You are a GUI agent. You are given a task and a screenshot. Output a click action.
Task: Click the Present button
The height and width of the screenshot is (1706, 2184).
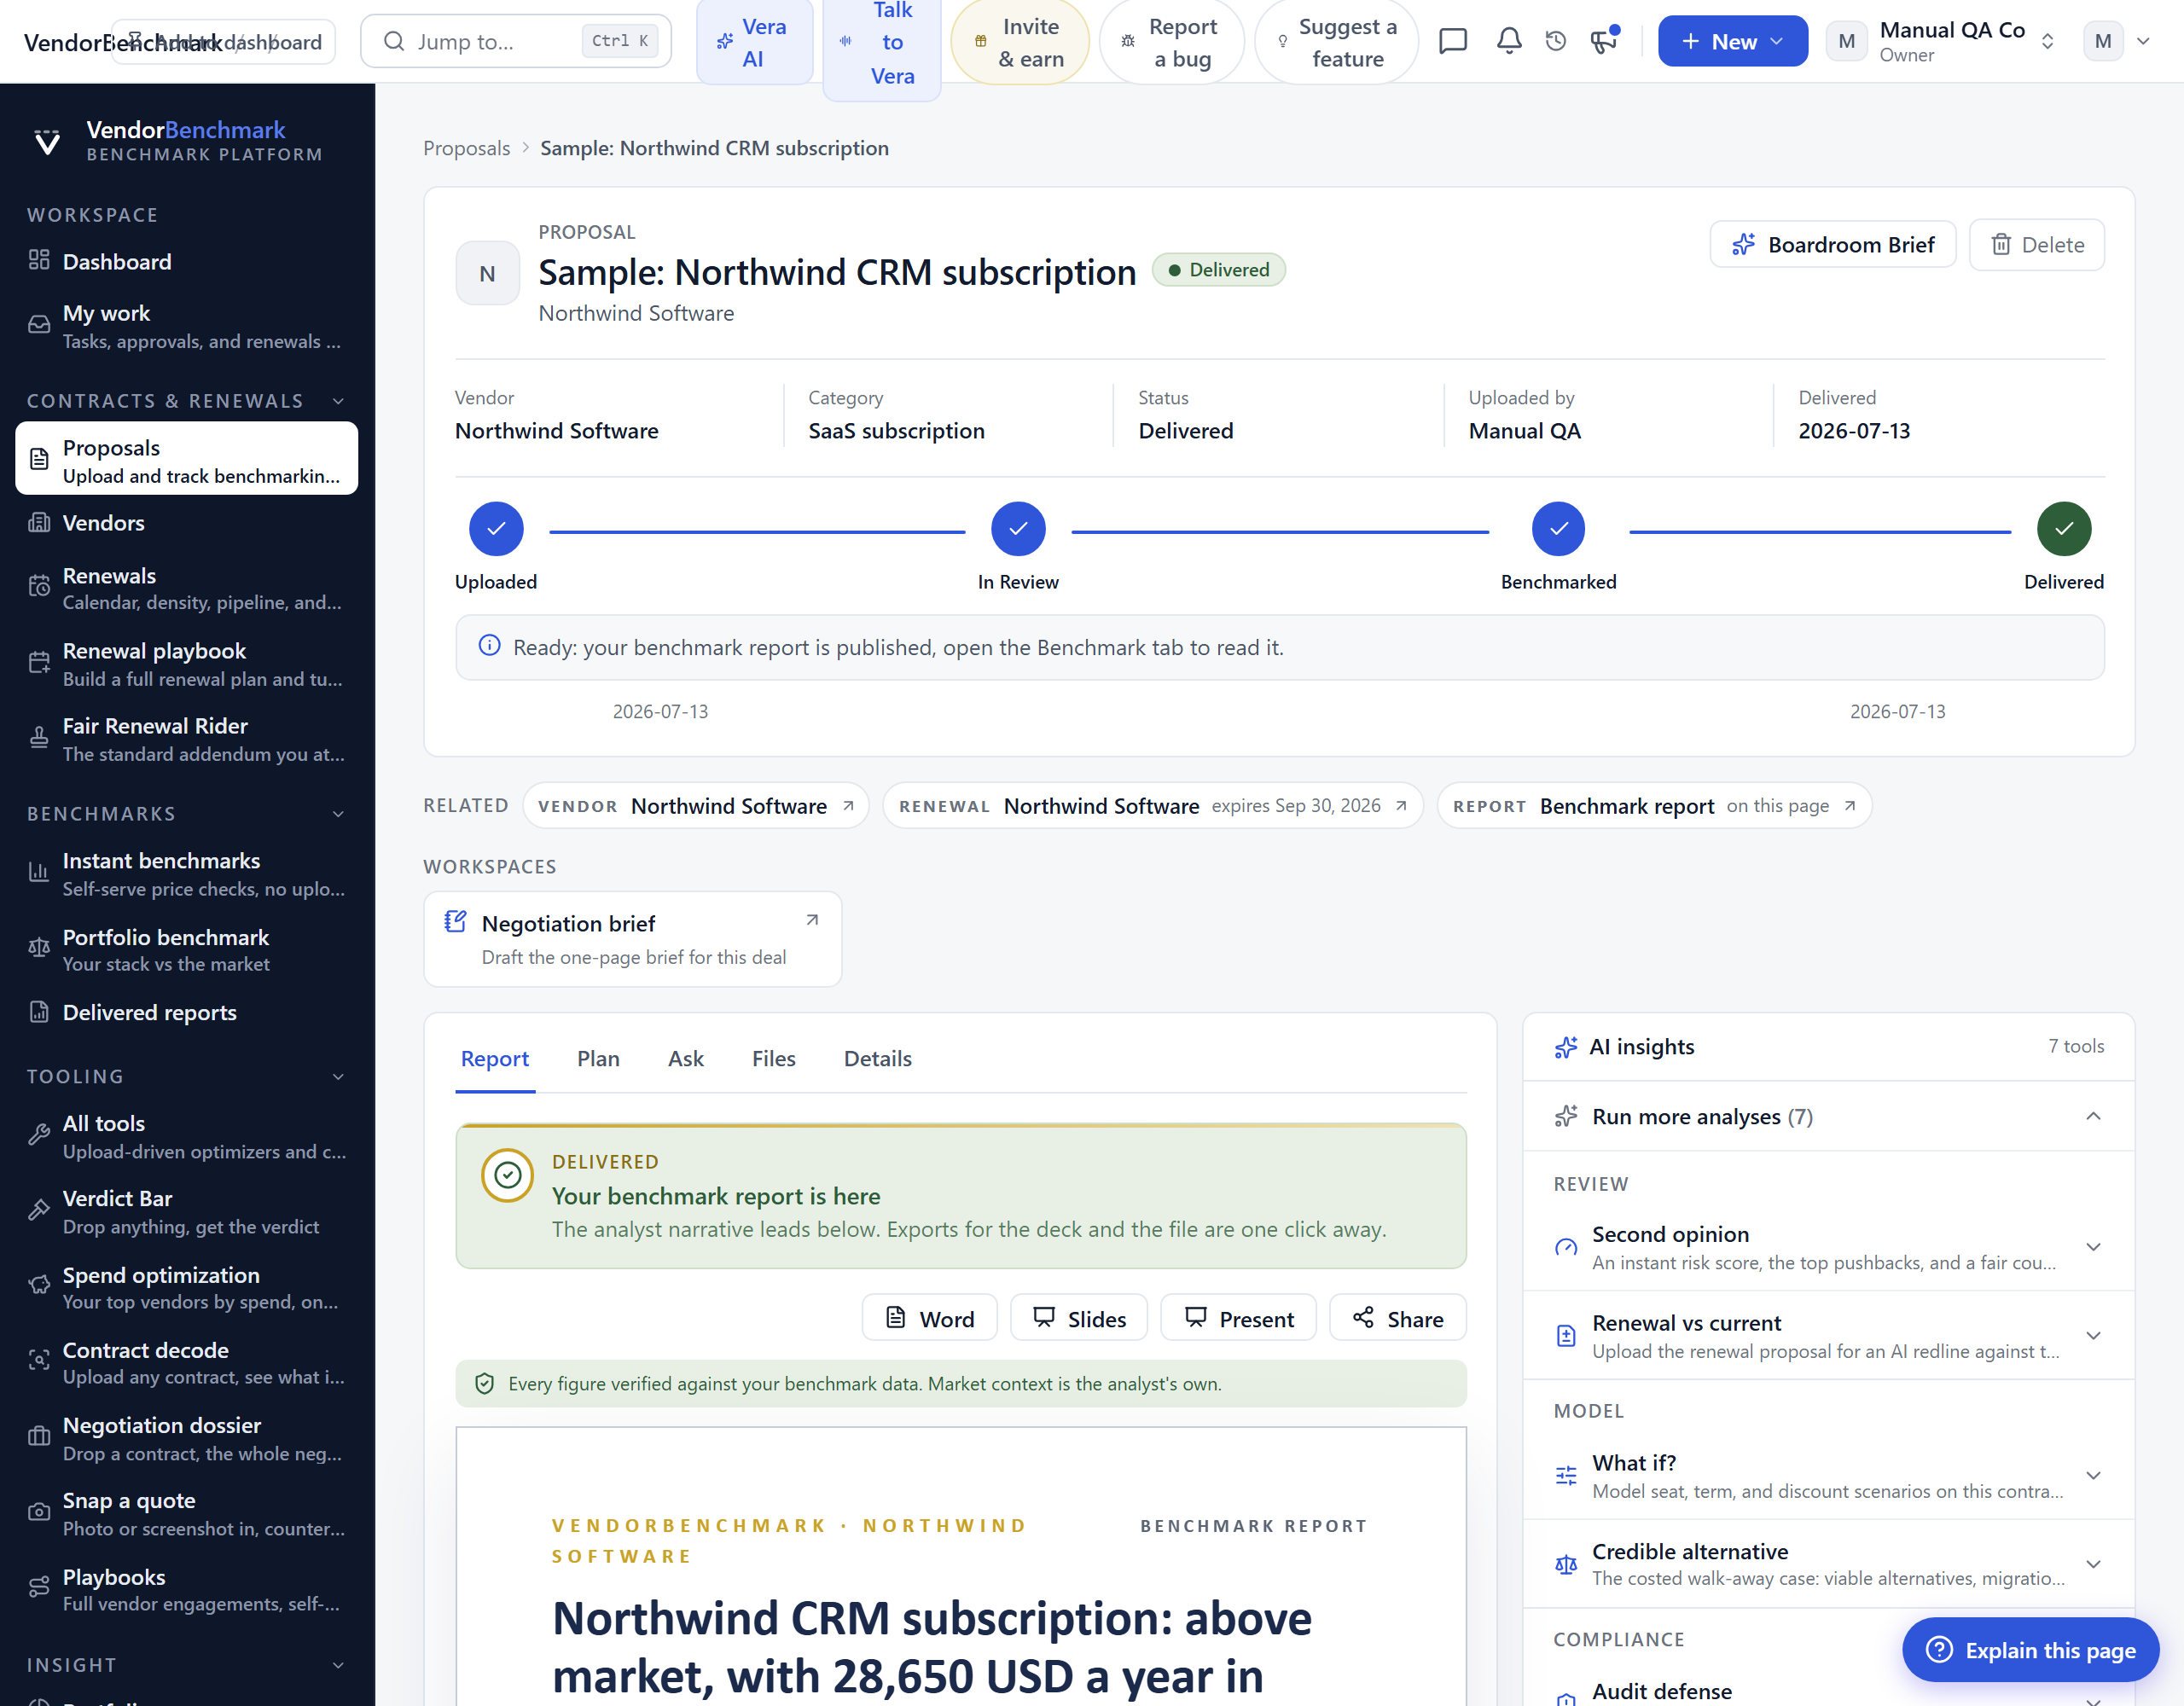1238,1318
